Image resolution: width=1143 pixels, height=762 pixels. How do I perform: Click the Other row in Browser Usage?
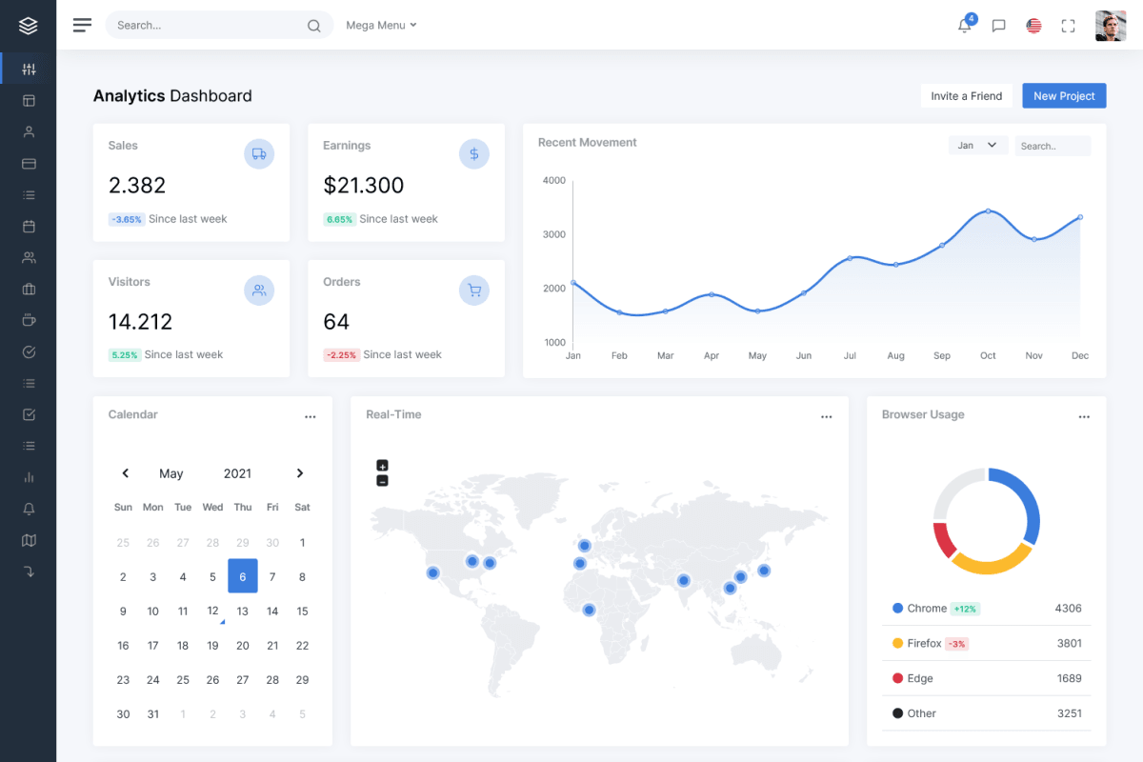[x=987, y=713]
